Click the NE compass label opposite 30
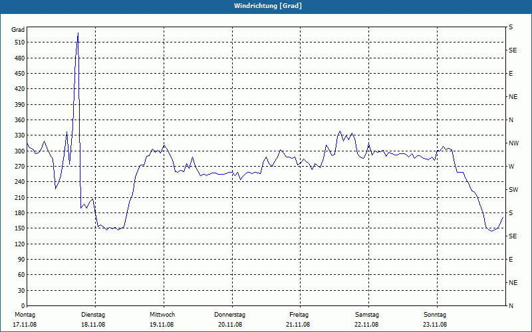The image size is (532, 332). point(513,283)
